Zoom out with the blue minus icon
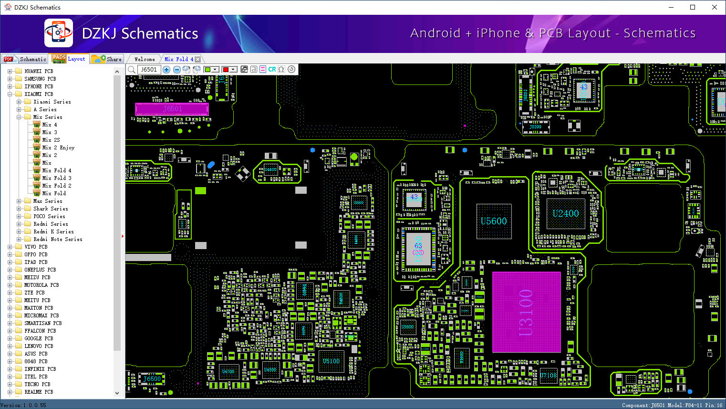Screen dimensions: 726x409 point(176,70)
